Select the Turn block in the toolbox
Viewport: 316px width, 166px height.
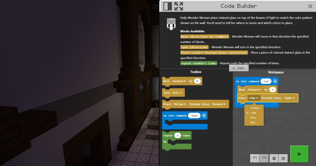point(173,93)
